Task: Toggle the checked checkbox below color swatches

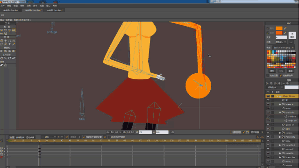Action: [x=281, y=76]
